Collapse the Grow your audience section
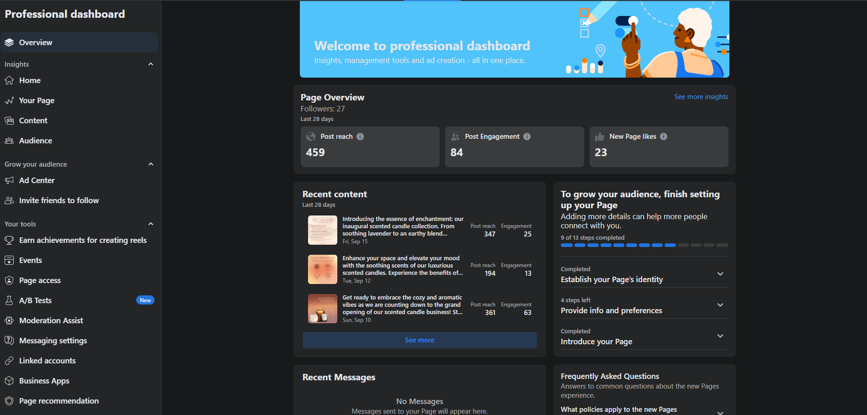Screen dimensions: 867x415 [x=151, y=164]
